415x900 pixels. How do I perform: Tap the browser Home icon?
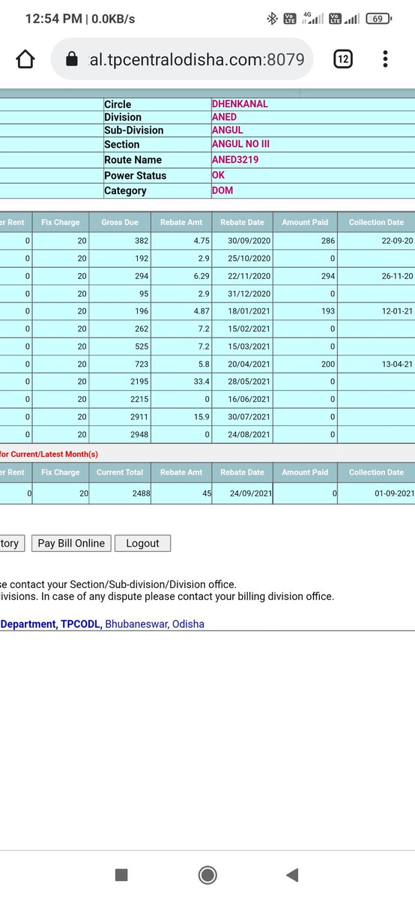coord(25,59)
